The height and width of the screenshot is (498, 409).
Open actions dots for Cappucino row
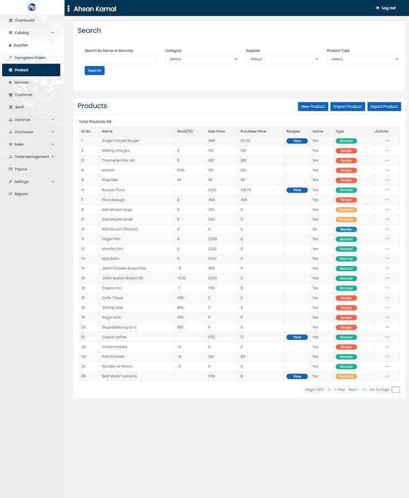(x=387, y=288)
